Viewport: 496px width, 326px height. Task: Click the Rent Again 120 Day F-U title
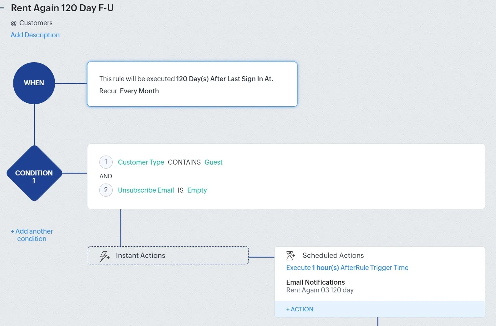[x=62, y=8]
